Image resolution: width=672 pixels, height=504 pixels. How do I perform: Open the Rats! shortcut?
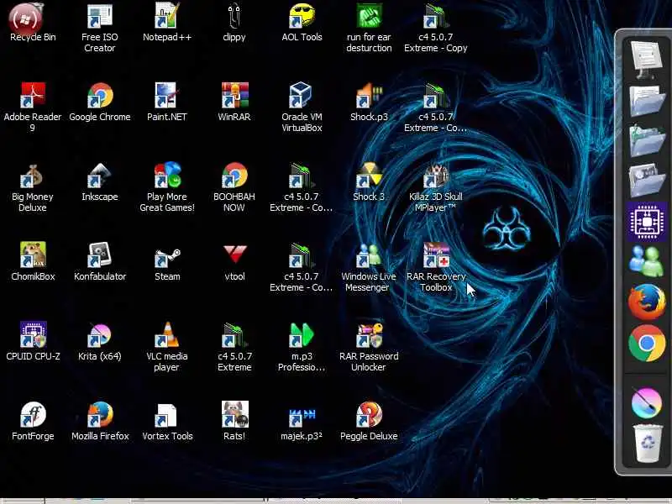[x=235, y=414]
